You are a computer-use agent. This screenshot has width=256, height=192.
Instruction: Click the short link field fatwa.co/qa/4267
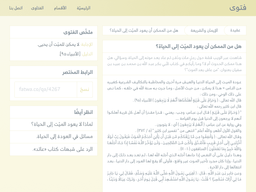coord(46,90)
